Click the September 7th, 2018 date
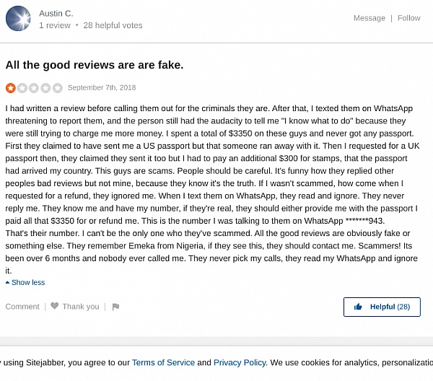Image resolution: width=433 pixels, height=381 pixels. click(102, 88)
